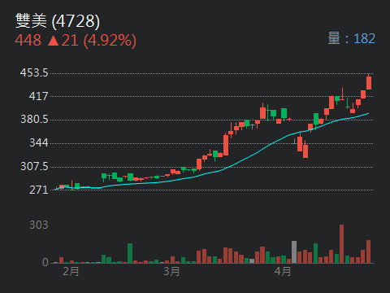This screenshot has width=390, height=293.
Task: Click the 2月 date axis label
Action: coord(71,271)
